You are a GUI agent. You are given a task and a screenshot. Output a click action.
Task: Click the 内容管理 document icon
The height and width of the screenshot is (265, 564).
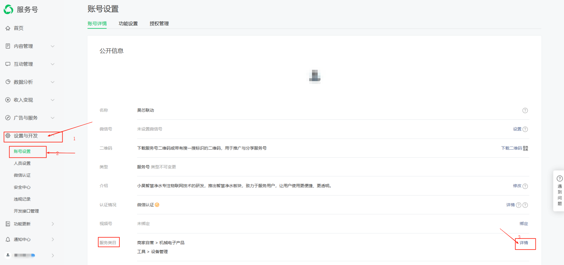tap(8, 46)
